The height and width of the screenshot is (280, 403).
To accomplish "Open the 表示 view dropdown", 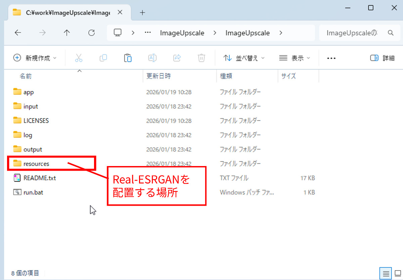I will pos(295,58).
